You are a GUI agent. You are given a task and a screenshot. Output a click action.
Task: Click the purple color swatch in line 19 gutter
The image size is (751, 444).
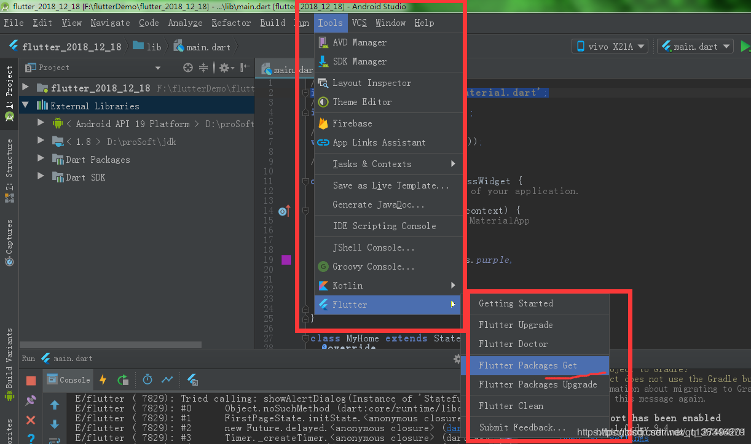pos(286,260)
